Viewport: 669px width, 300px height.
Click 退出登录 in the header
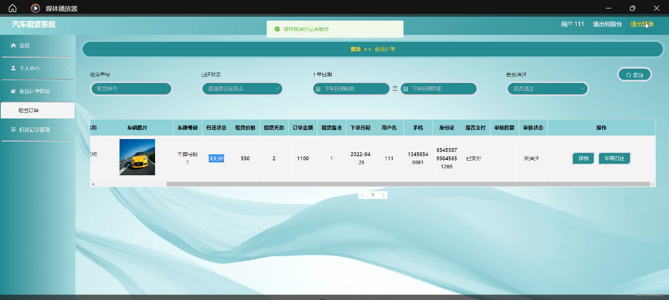click(x=642, y=24)
